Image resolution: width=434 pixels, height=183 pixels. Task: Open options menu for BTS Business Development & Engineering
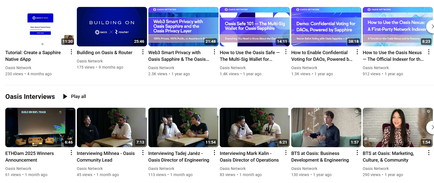[x=357, y=153]
